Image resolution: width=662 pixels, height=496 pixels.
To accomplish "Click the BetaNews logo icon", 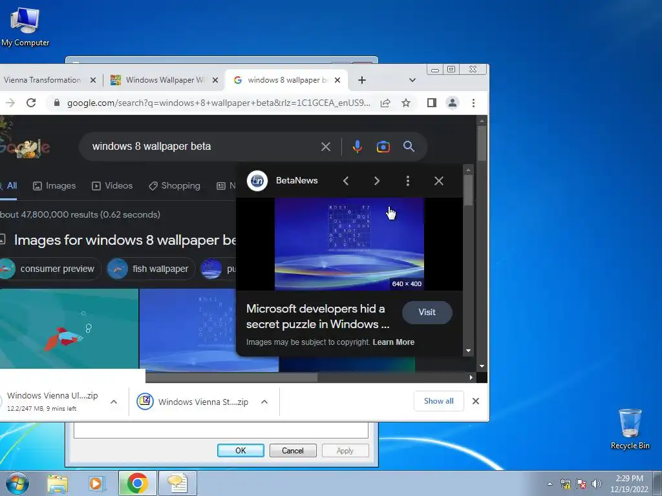I will point(257,181).
